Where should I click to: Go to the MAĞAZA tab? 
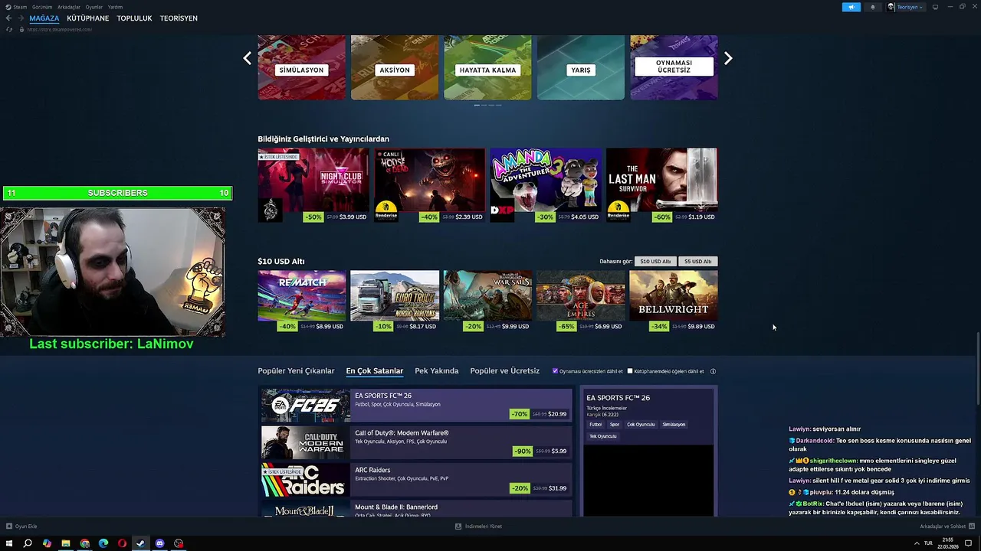(44, 18)
